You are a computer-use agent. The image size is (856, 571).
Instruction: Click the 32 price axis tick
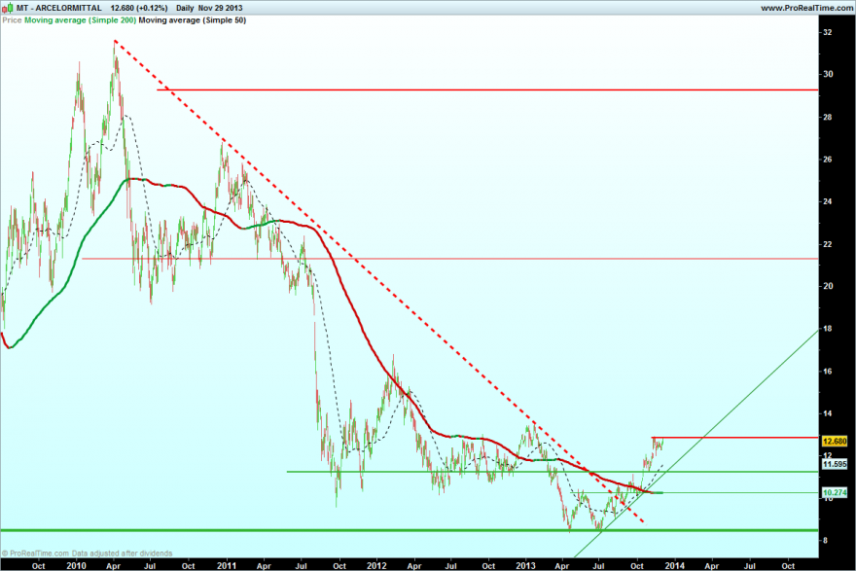[x=828, y=32]
